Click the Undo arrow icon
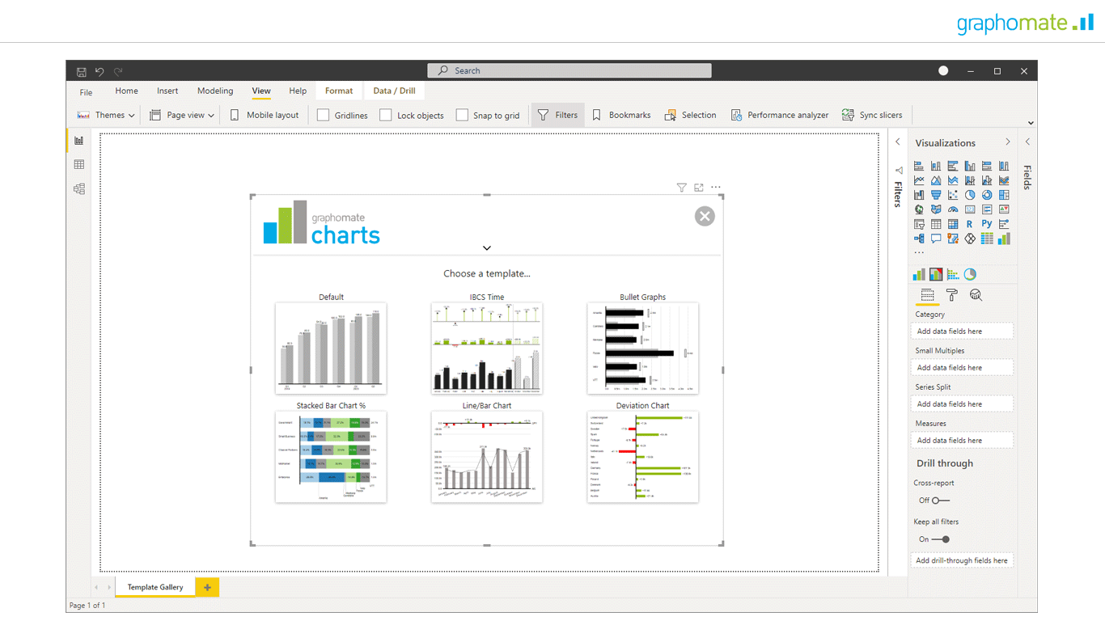The width and height of the screenshot is (1105, 621). point(99,71)
